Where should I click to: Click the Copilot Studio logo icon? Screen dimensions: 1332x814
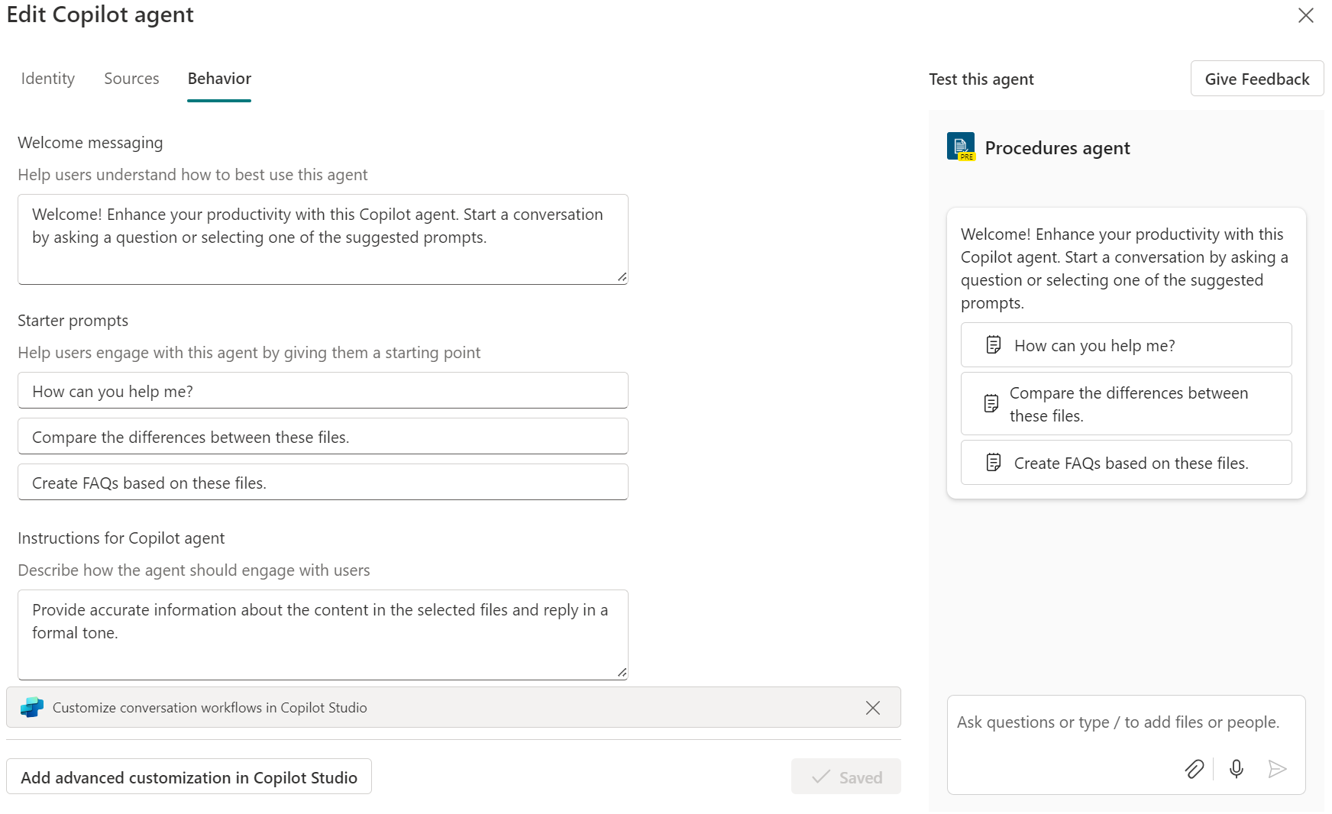[32, 708]
